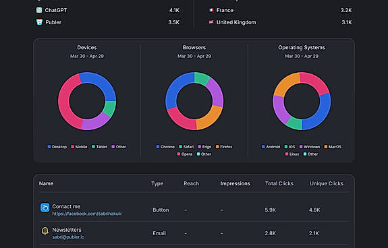Click the Email type cell
388x248 pixels.
tap(159, 233)
